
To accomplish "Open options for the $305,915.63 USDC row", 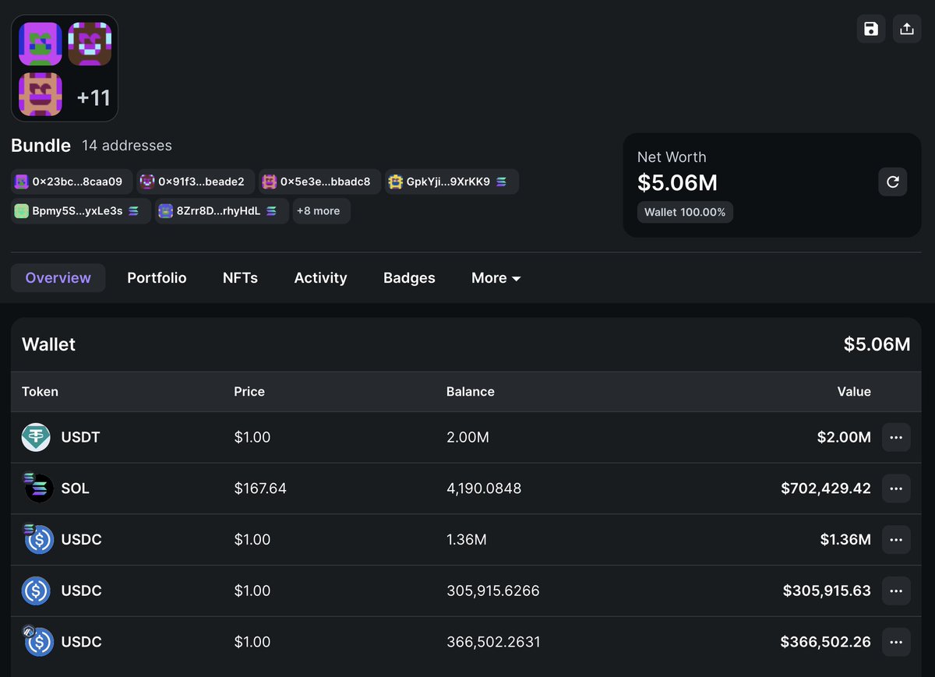I will coord(896,591).
